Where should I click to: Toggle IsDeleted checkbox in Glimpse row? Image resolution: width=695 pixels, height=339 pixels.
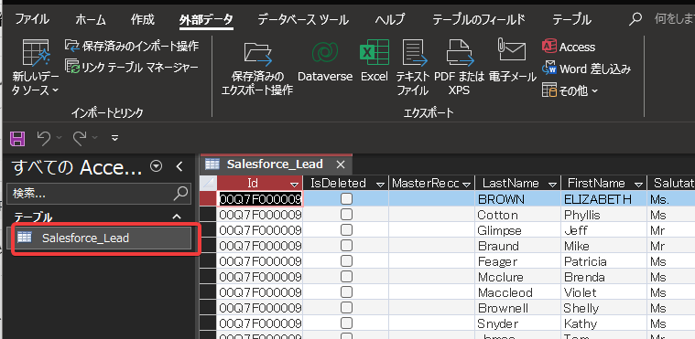pyautogui.click(x=346, y=230)
